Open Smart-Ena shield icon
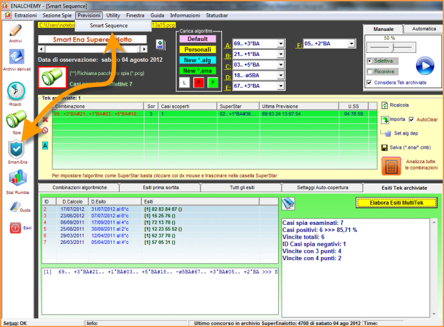The image size is (444, 327). click(16, 149)
